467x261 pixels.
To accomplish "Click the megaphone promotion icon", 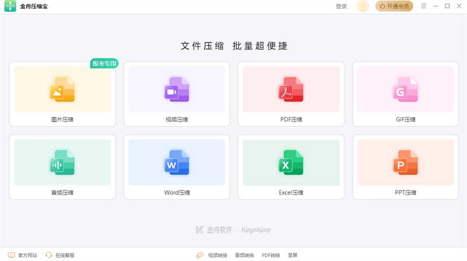I will coord(200,255).
